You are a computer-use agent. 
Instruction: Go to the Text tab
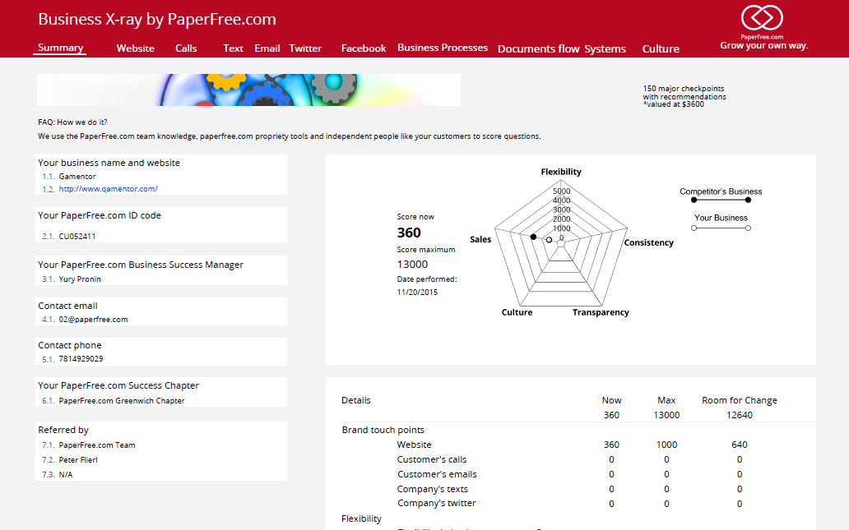[234, 48]
